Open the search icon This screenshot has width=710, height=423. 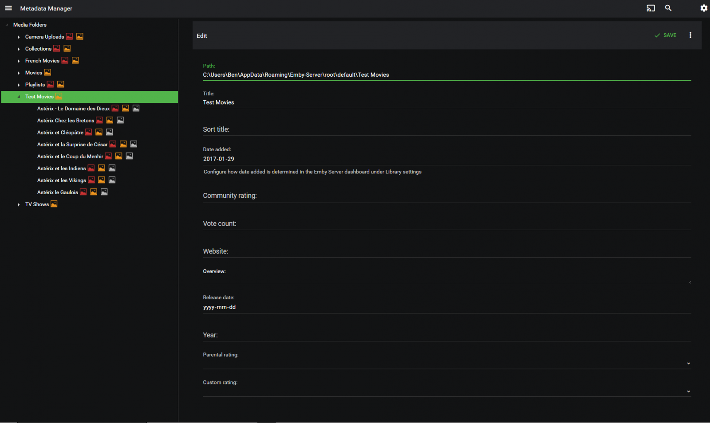pyautogui.click(x=668, y=8)
